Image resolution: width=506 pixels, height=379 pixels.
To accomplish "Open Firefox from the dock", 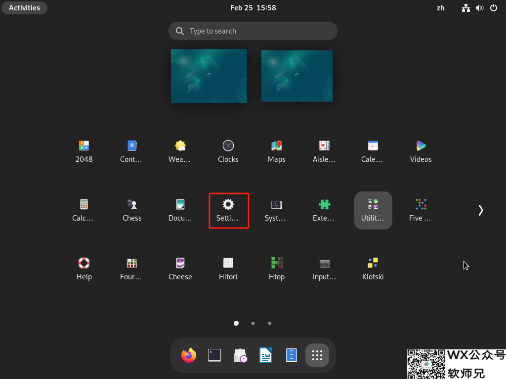I will pyautogui.click(x=189, y=355).
